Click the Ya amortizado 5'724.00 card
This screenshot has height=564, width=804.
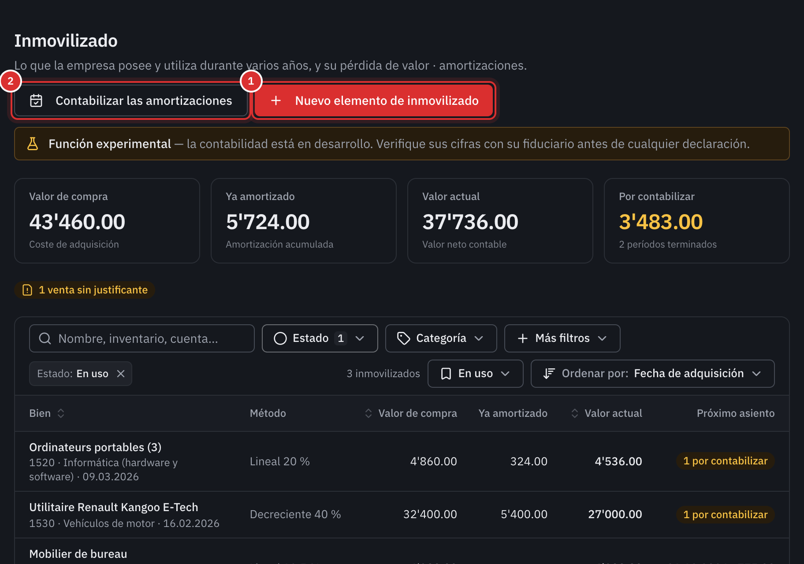(x=304, y=221)
